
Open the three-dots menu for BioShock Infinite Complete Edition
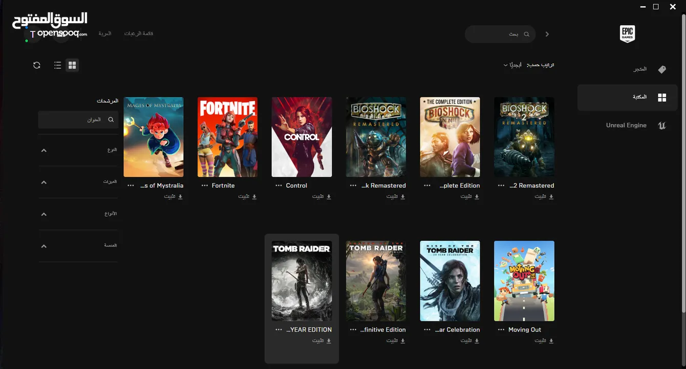pos(427,186)
